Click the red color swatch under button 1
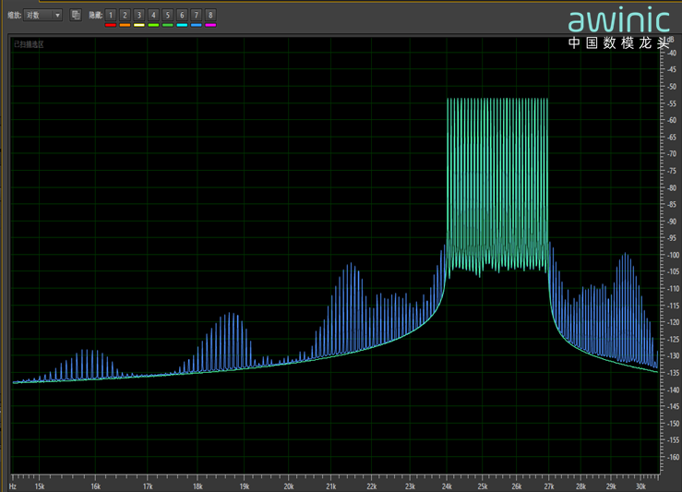This screenshot has height=492, width=682. point(110,25)
